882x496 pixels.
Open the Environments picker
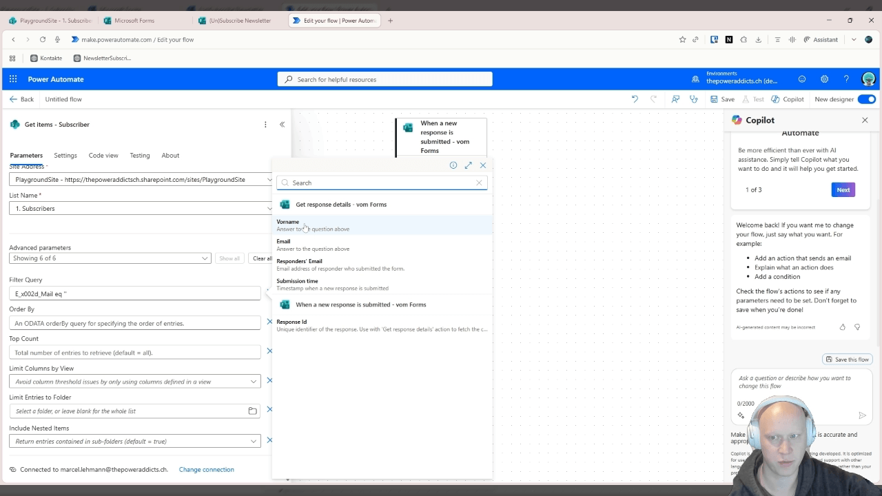tap(735, 78)
